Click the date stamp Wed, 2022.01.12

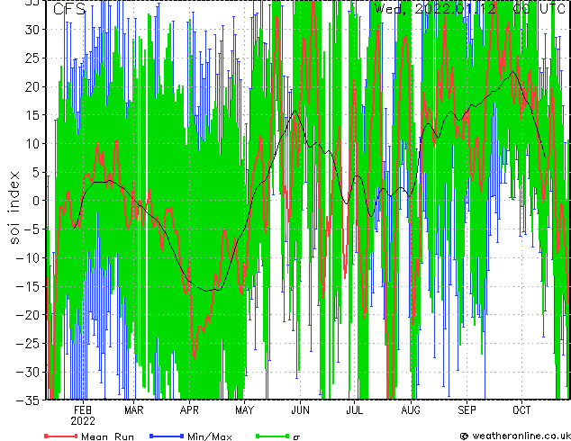[x=434, y=10]
